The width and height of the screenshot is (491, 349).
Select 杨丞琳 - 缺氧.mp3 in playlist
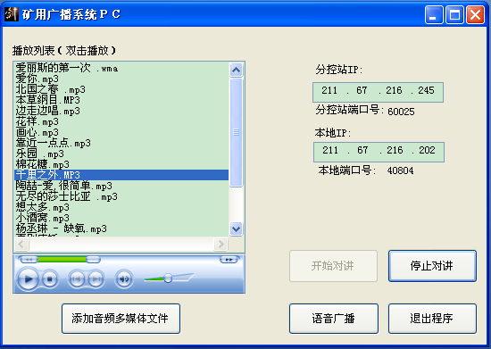[x=121, y=229]
